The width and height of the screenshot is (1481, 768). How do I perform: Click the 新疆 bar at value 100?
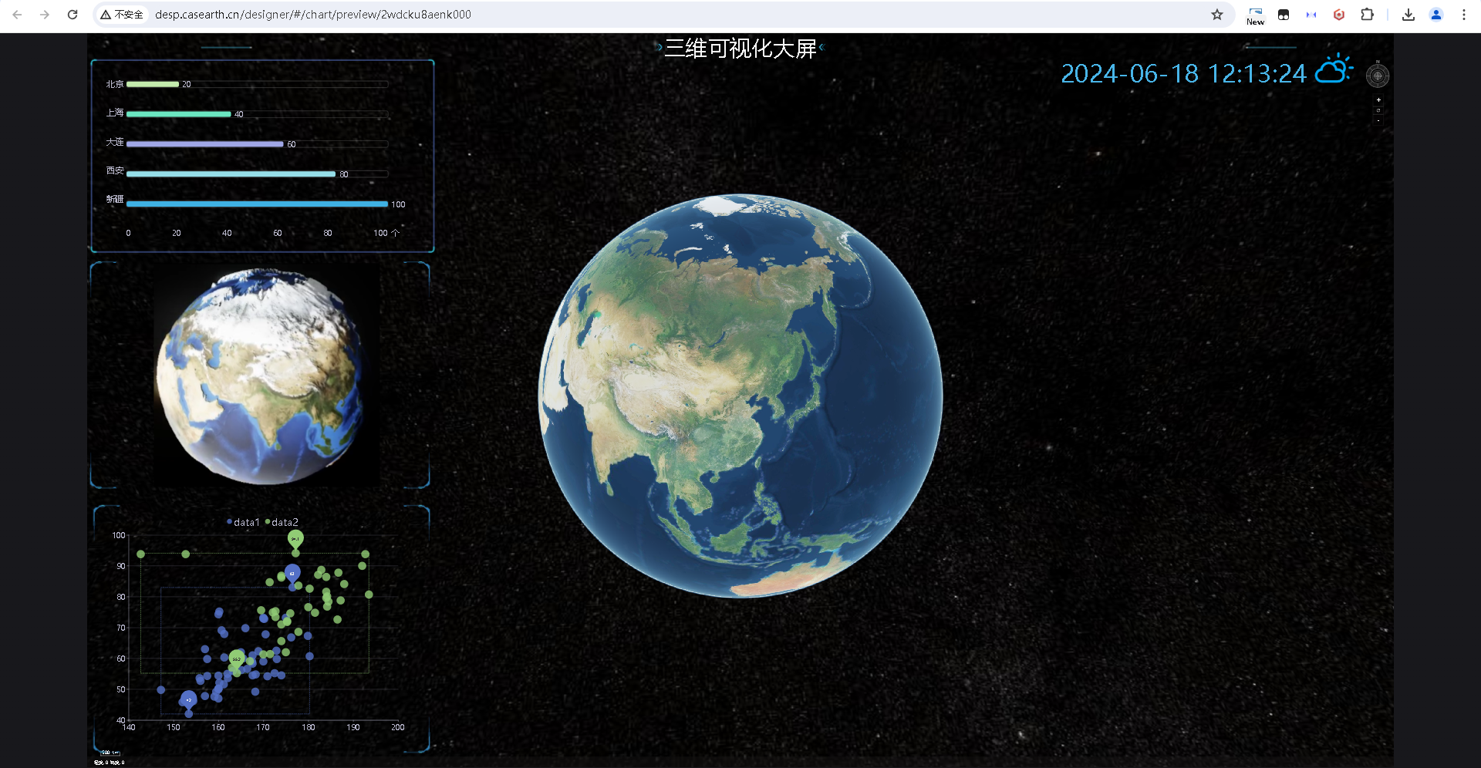(x=257, y=204)
